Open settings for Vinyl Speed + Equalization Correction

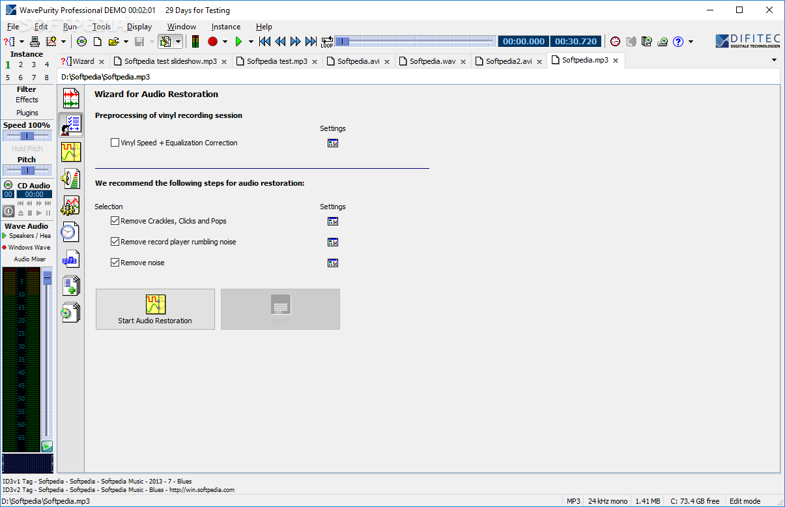[333, 143]
